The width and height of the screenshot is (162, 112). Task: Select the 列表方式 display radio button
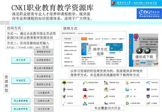point(110,39)
